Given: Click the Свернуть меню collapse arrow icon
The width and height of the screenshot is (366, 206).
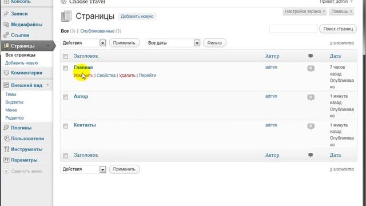Looking at the screenshot, I should pyautogui.click(x=6, y=171).
